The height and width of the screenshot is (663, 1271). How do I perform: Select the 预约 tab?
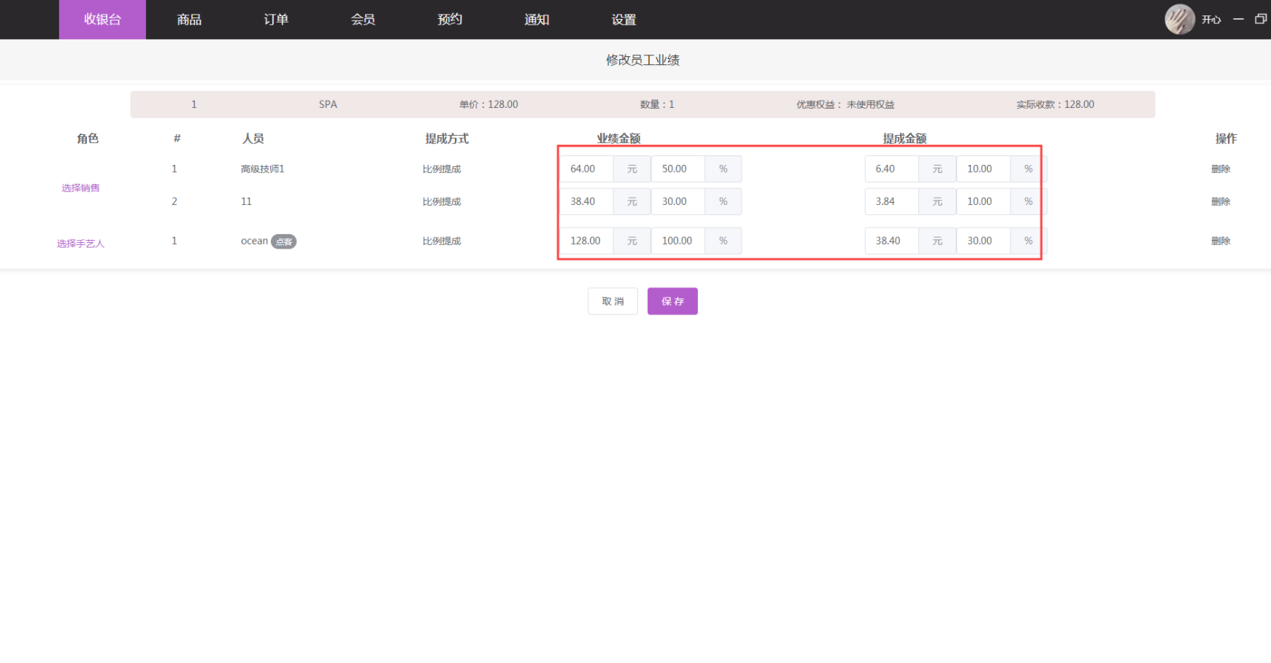450,20
